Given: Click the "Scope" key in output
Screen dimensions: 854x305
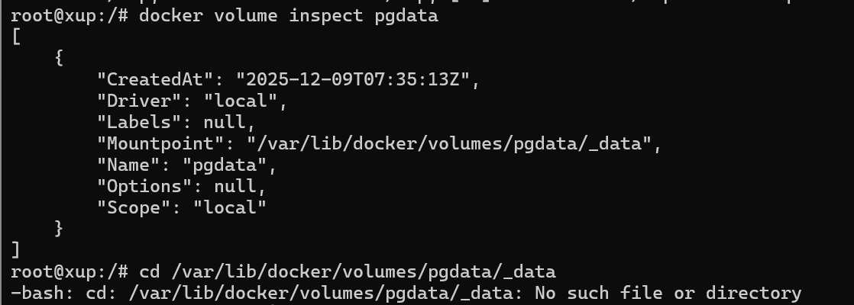Looking at the screenshot, I should [x=137, y=207].
